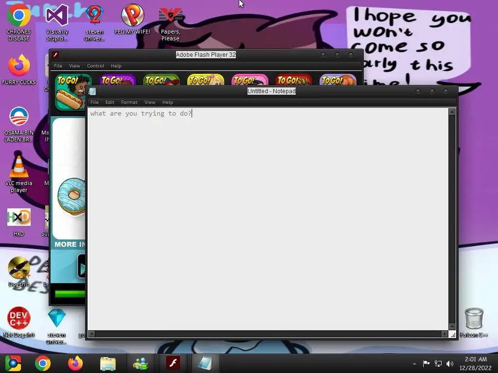Open the Action Center flag tray icon
The image size is (498, 373).
coord(426,363)
